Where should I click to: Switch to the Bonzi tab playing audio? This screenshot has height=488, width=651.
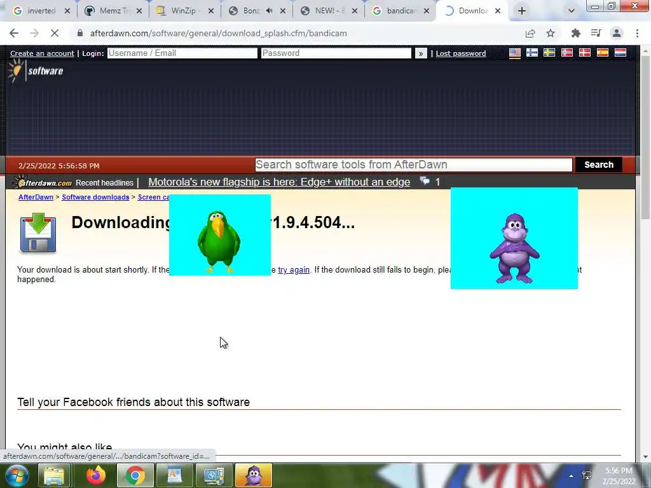pyautogui.click(x=250, y=11)
